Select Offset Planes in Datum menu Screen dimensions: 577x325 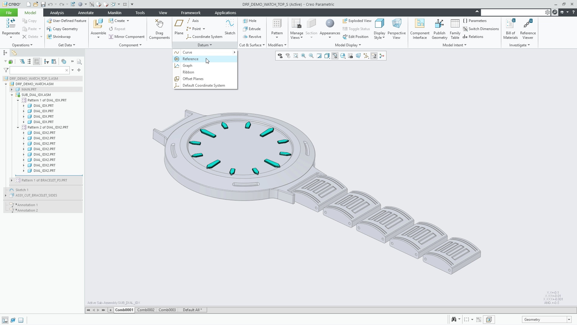pyautogui.click(x=205, y=79)
